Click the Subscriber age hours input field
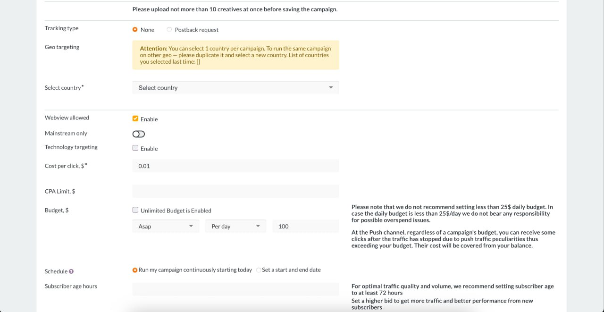The width and height of the screenshot is (604, 312). pyautogui.click(x=235, y=289)
